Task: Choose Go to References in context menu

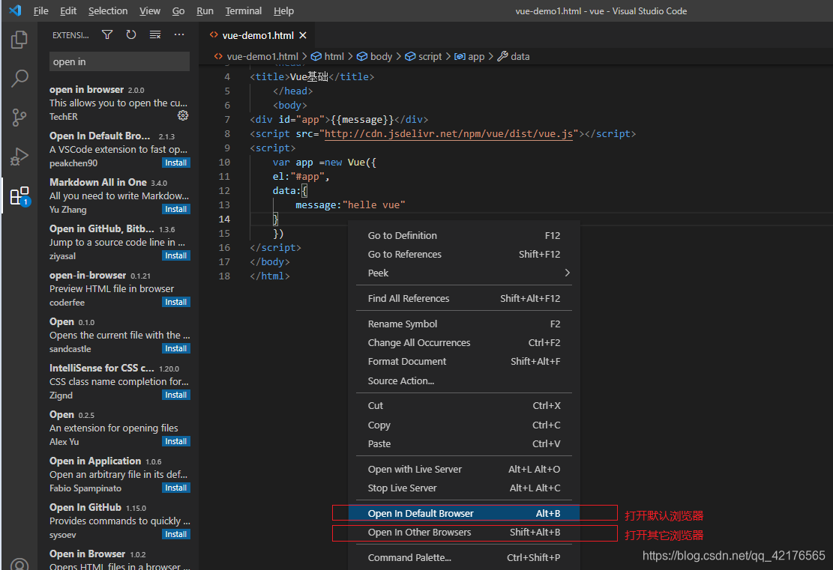Action: pyautogui.click(x=464, y=254)
